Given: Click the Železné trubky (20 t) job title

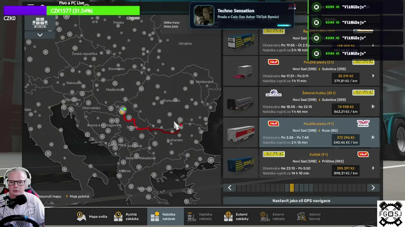Looking at the screenshot, I should tap(319, 93).
